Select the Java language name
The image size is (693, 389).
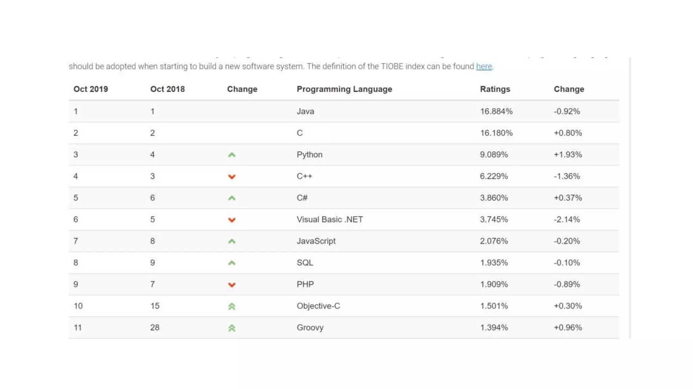tap(305, 111)
